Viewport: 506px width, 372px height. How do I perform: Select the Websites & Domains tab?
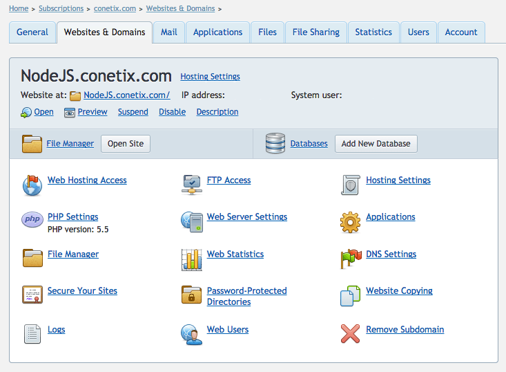104,32
